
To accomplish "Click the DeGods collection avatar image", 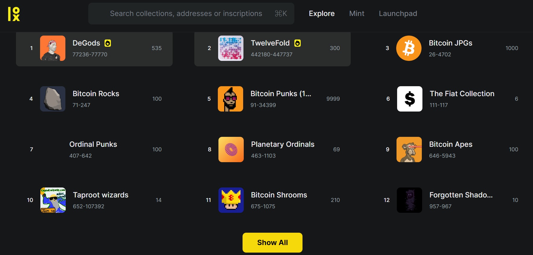I will click(x=53, y=48).
